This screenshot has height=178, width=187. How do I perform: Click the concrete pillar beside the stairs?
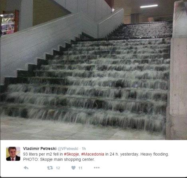coord(178,70)
